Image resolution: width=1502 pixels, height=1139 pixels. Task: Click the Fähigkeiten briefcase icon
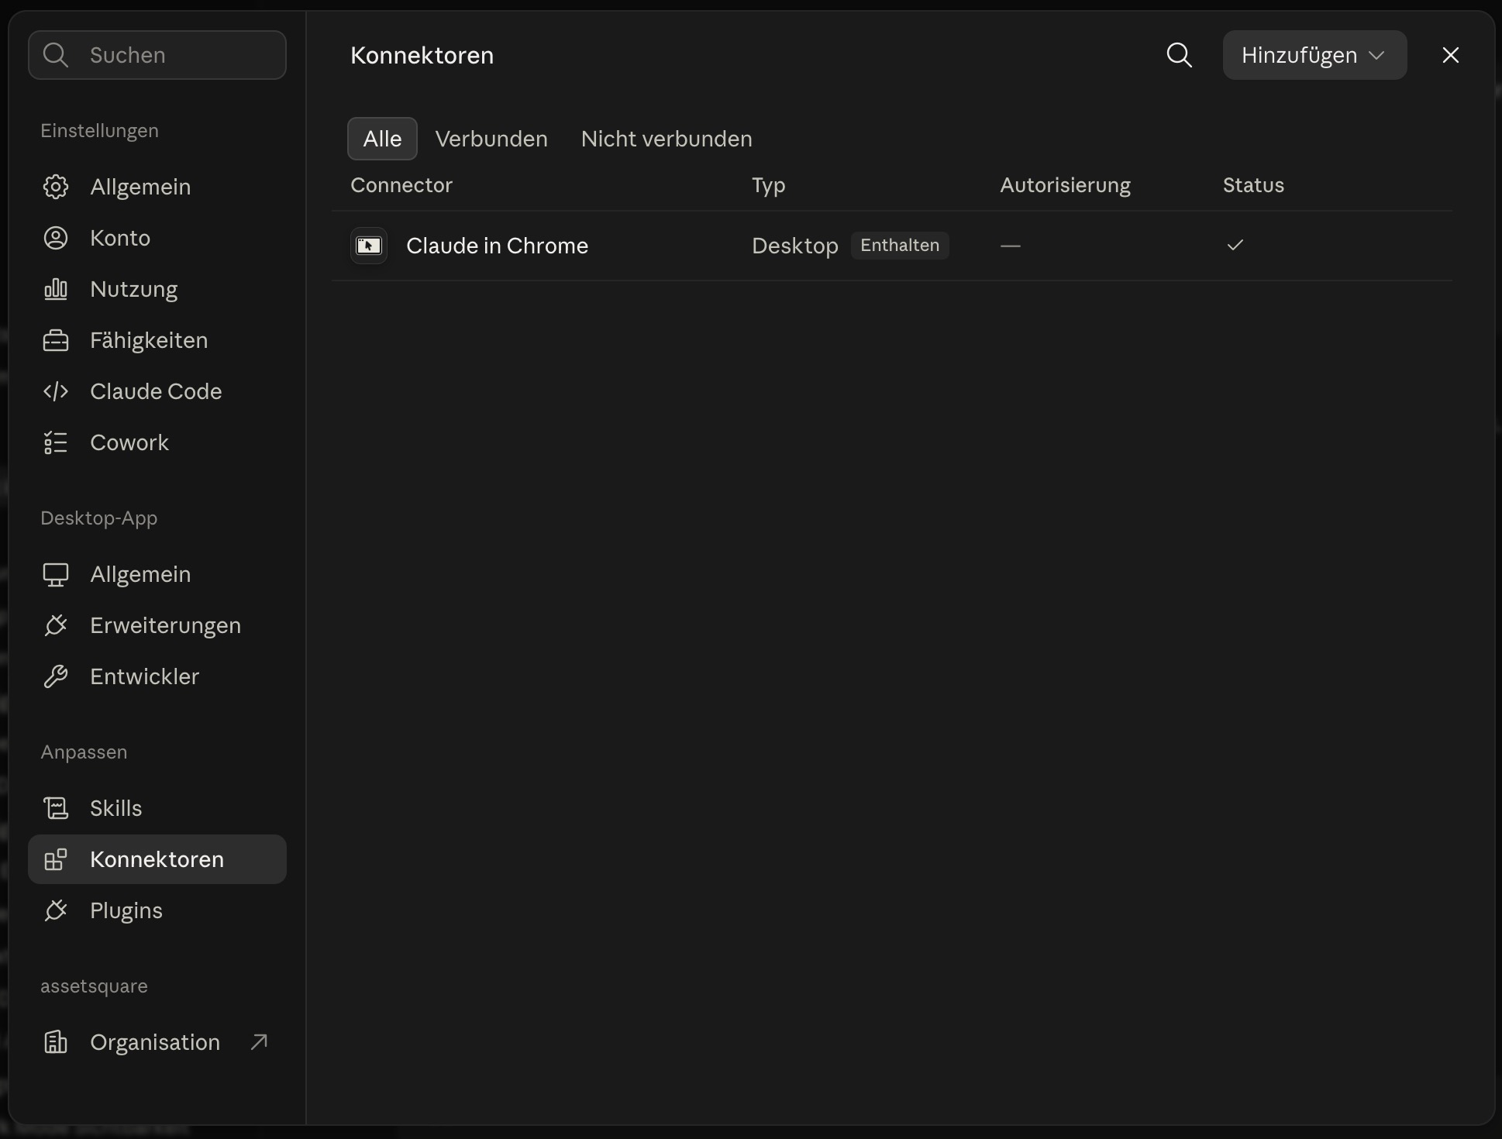(x=56, y=340)
